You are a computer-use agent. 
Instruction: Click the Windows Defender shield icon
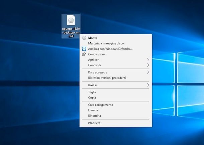(x=84, y=49)
